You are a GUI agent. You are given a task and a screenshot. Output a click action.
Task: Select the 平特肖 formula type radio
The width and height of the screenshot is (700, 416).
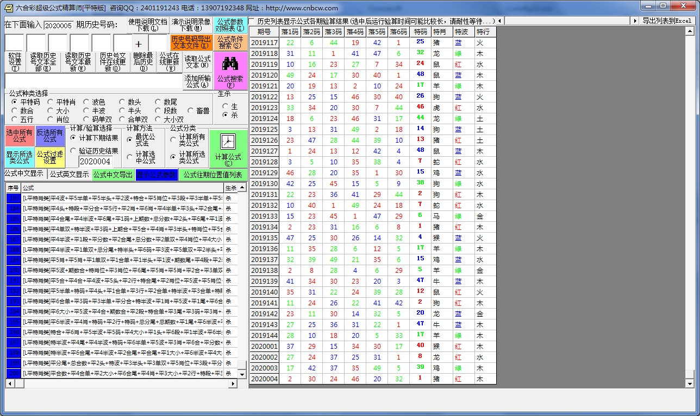pos(51,102)
